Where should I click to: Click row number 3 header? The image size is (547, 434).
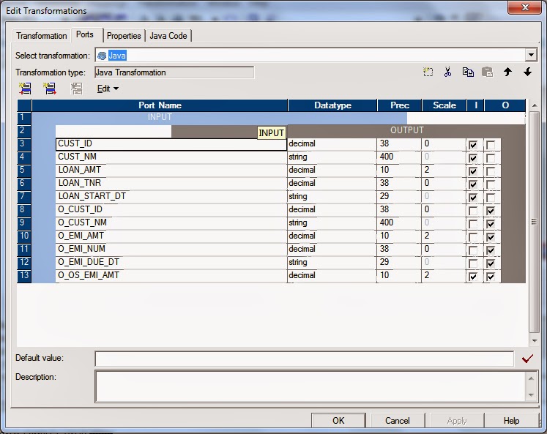pyautogui.click(x=24, y=143)
